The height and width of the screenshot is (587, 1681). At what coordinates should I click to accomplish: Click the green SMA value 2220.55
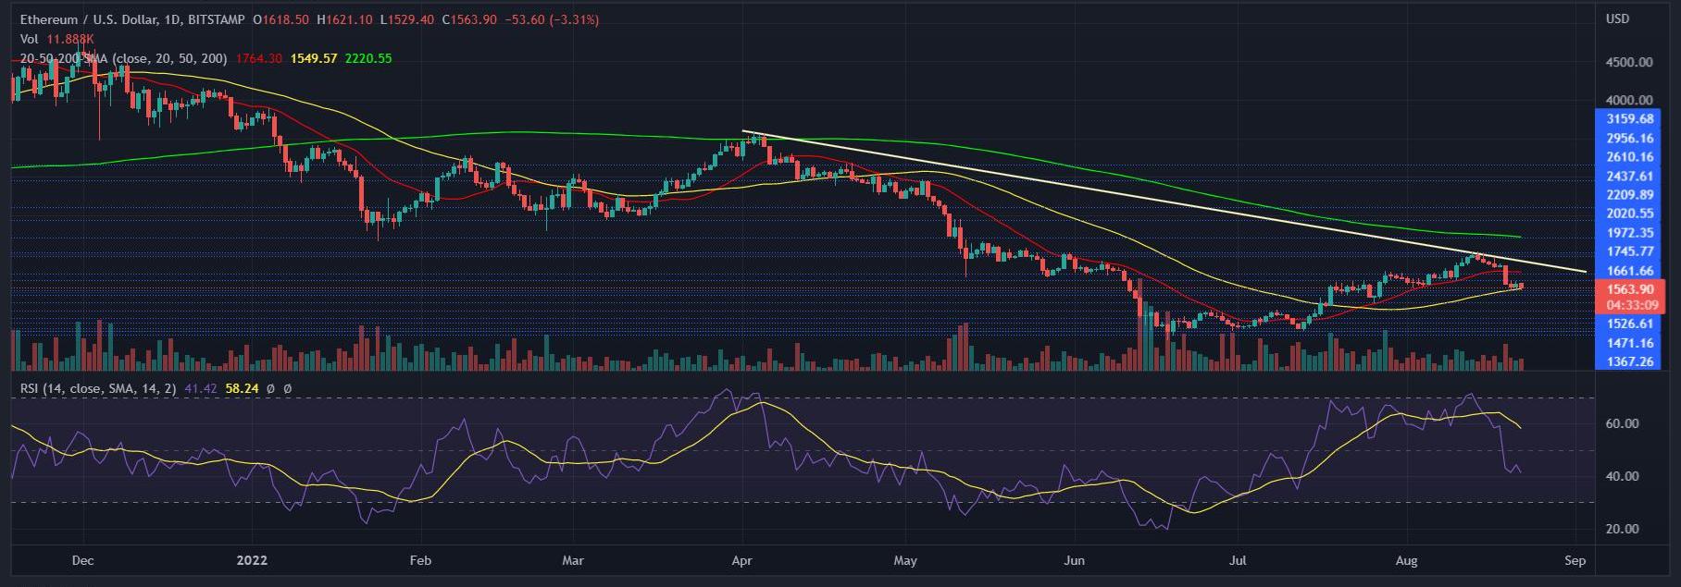(x=368, y=58)
